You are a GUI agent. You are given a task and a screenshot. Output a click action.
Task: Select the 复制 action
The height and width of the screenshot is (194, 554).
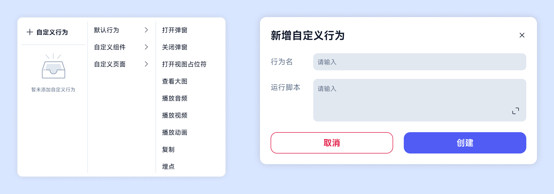click(168, 149)
